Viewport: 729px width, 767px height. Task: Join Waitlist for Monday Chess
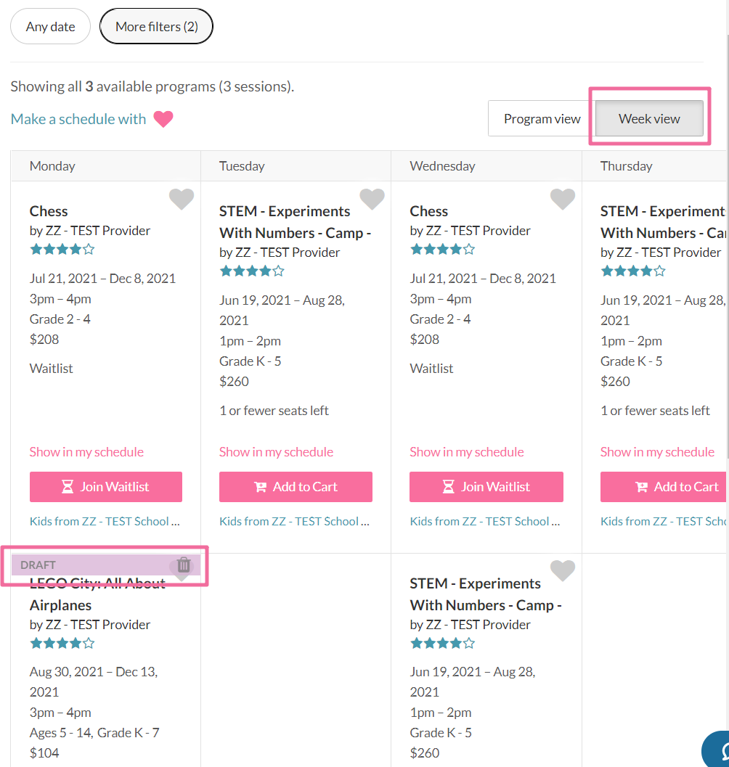106,487
